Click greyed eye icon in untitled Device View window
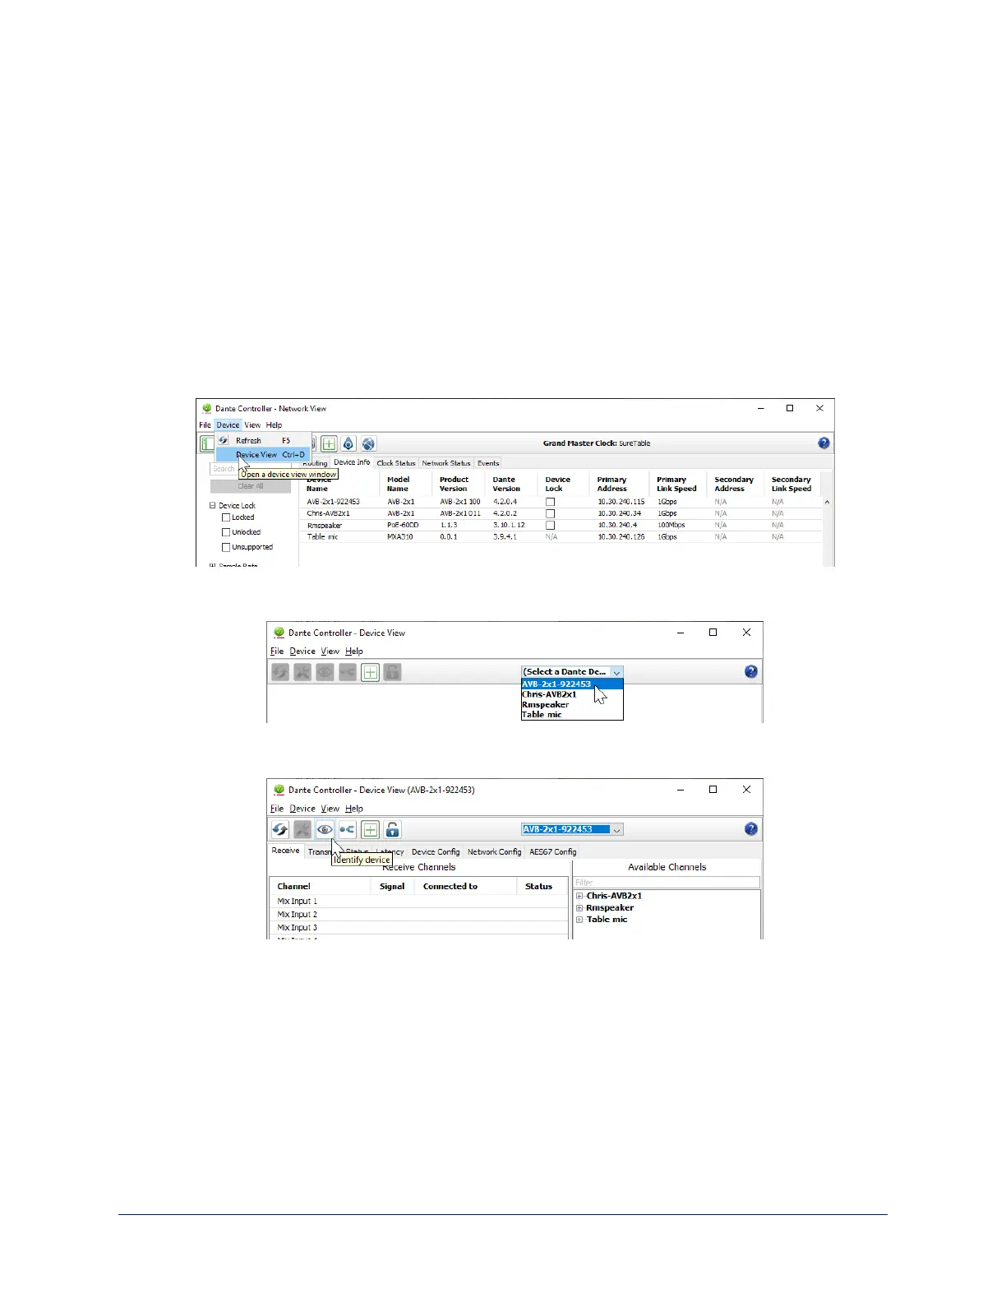Screen dimensions: 1006x1303 (x=325, y=672)
